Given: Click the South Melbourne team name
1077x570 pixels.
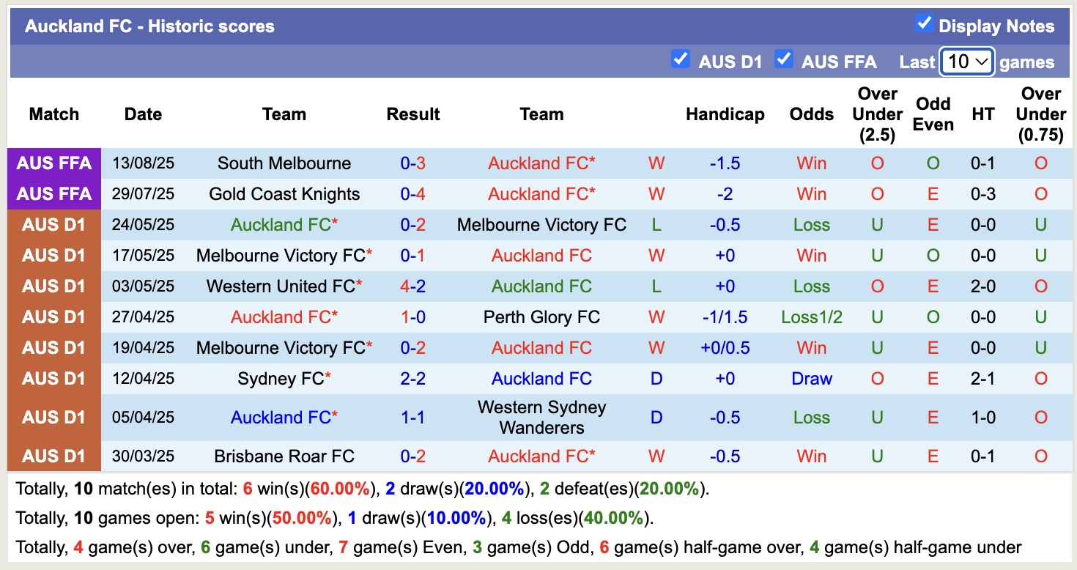Looking at the screenshot, I should [284, 163].
